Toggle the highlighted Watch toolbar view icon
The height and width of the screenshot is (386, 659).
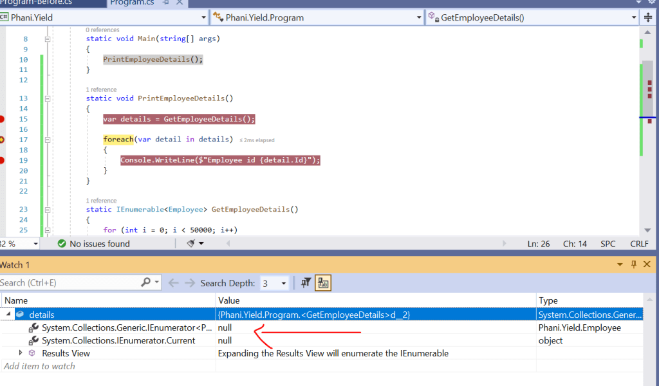coord(323,283)
